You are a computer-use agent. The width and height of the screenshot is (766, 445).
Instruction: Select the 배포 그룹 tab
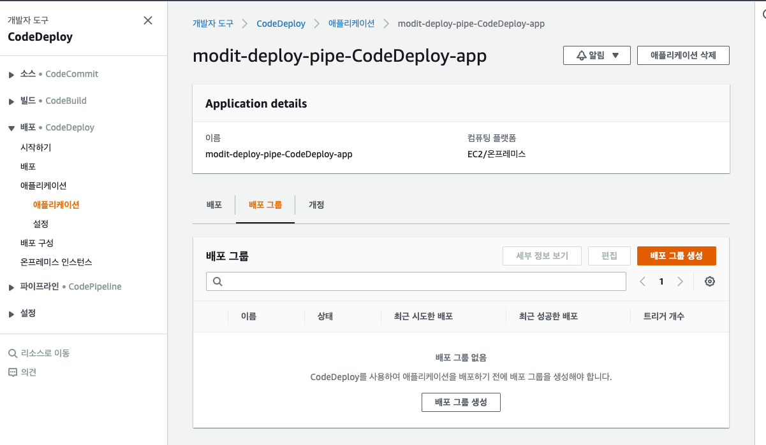pyautogui.click(x=265, y=205)
